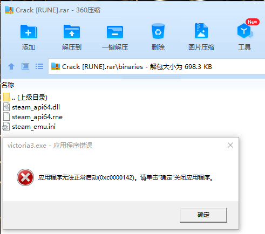The height and width of the screenshot is (234, 265).
Task: Select the 一键解压 one-click extract icon
Action: pyautogui.click(x=115, y=32)
